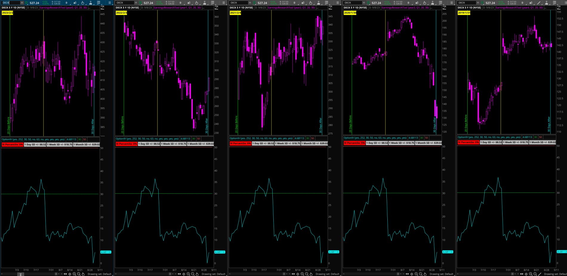
Task: Open Studies flask icon in 2020/1/30 chart
Action: (x=433, y=3)
